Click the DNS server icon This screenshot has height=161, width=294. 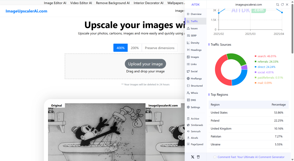click(x=188, y=100)
